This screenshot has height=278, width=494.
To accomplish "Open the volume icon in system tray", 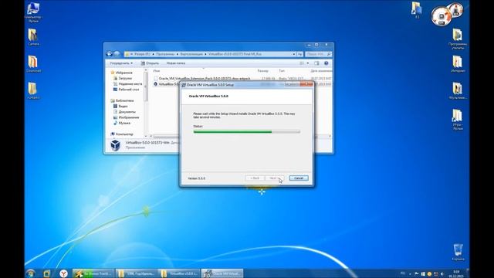I will pyautogui.click(x=442, y=274).
